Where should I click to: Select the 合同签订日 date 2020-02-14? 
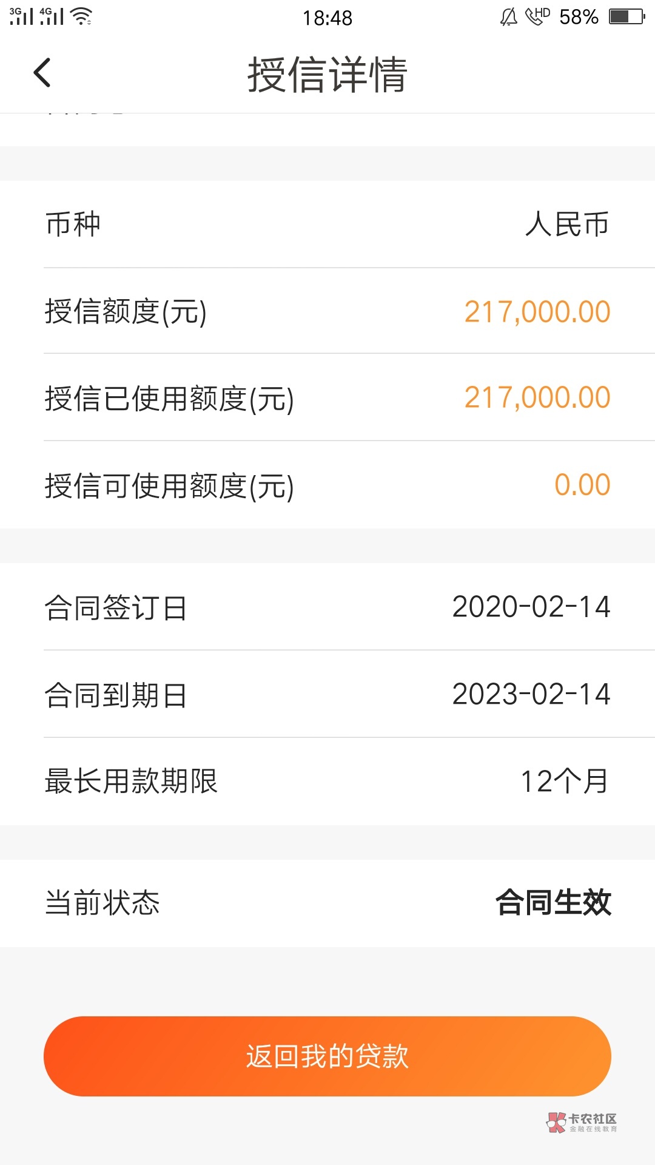point(531,607)
